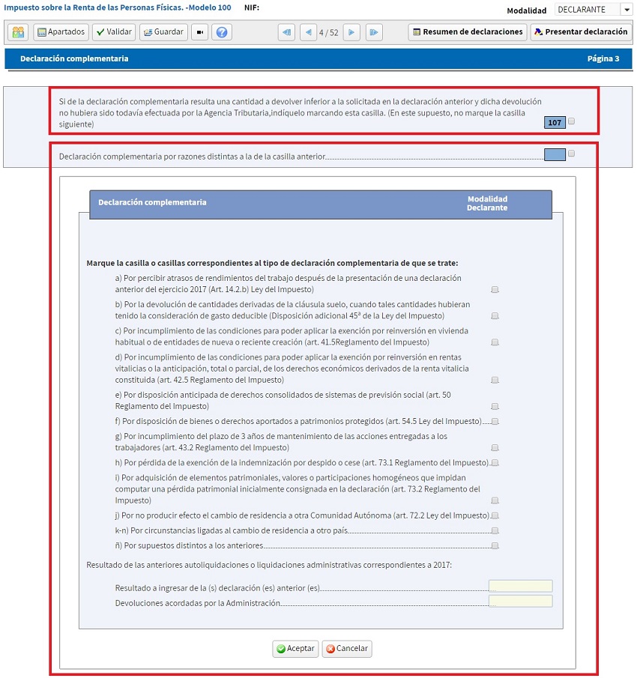Click the 'Devoluciones acordadas' input field

pyautogui.click(x=521, y=602)
